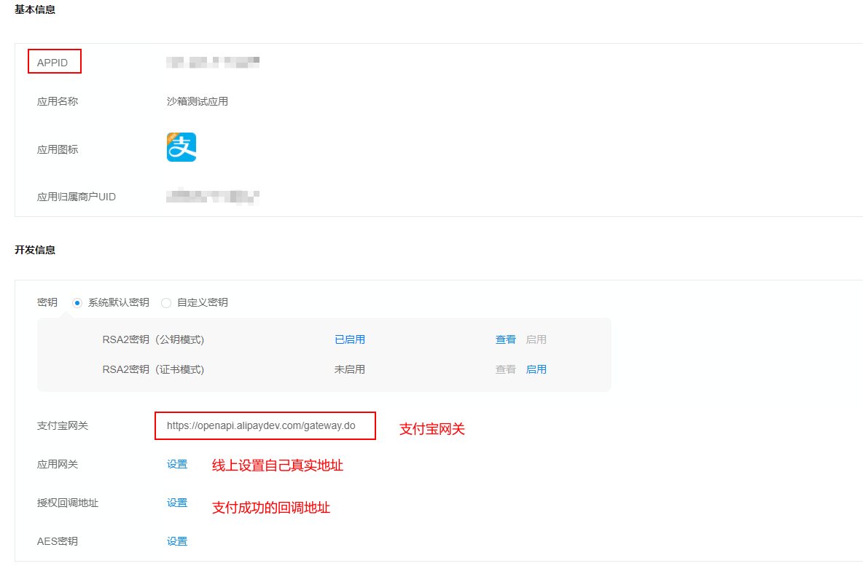
Task: Click the 应用归属商户UID label
Action: tap(76, 197)
